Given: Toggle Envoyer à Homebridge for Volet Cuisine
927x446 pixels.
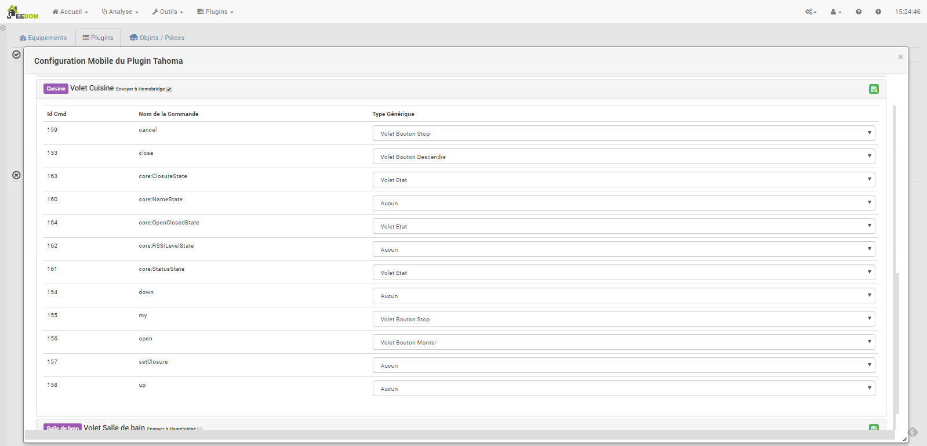Looking at the screenshot, I should point(169,89).
